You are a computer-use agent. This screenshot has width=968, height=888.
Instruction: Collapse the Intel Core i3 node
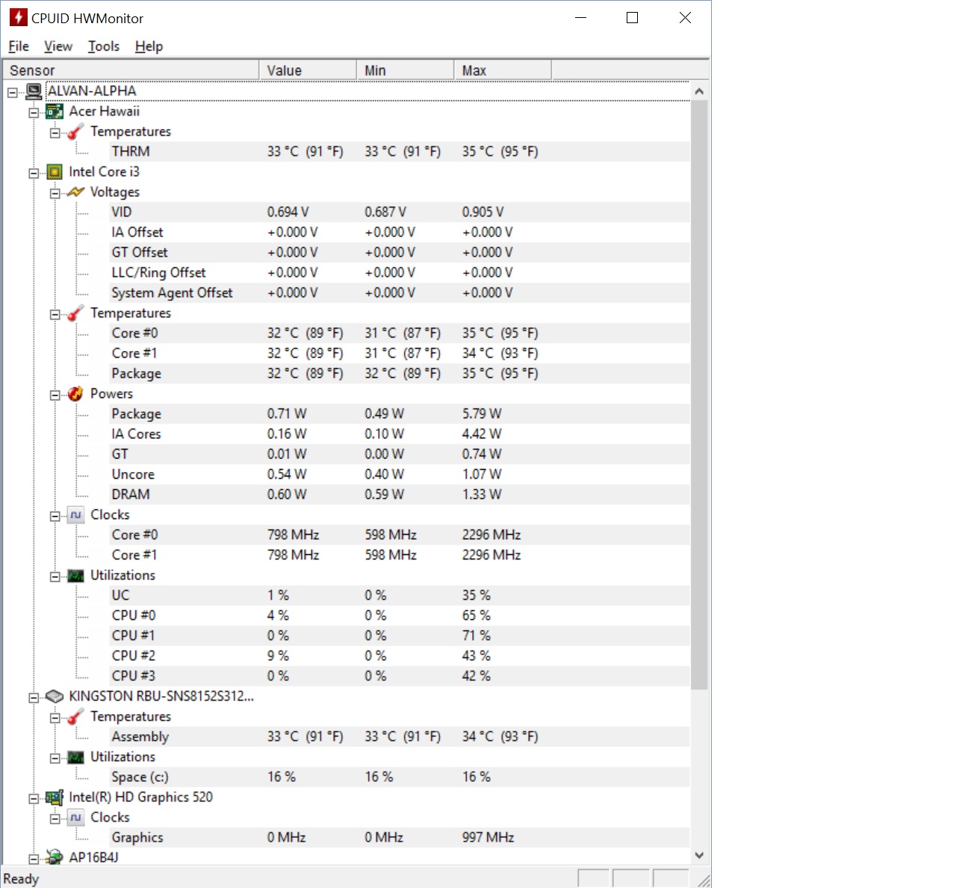click(34, 173)
